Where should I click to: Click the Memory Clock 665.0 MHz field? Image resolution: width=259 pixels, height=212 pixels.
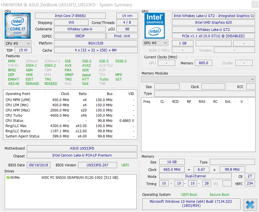point(172,170)
